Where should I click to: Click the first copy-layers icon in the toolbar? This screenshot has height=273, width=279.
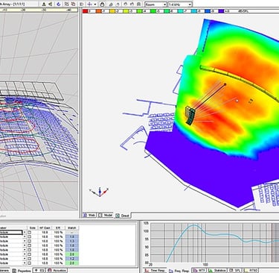pyautogui.click(x=67, y=4)
